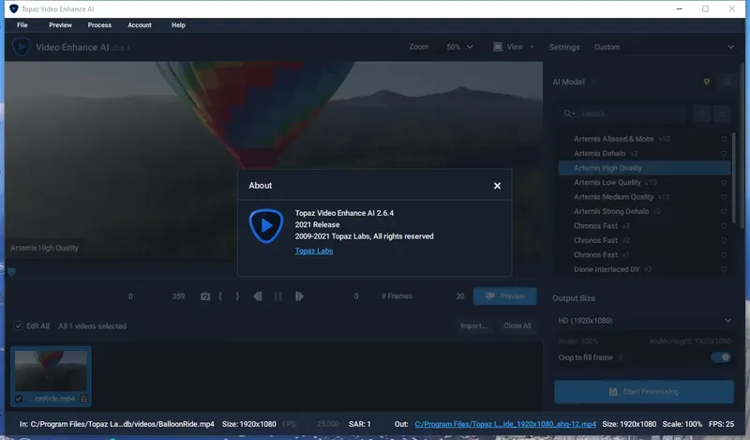
Task: Favorite Artemis Strong Dehalo with heart
Action: point(724,212)
